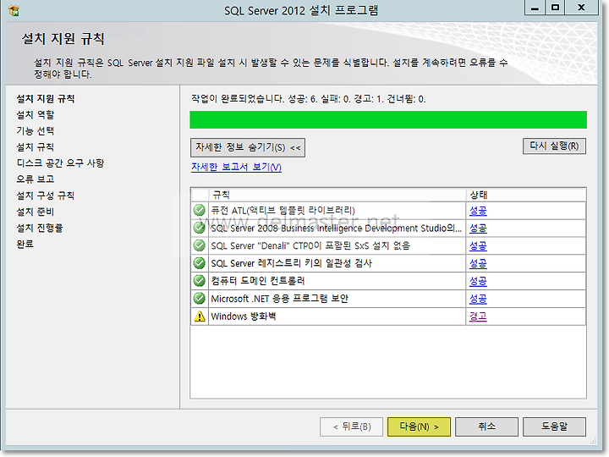
Task: Click green check icon for 레지스트리 키 rule
Action: 200,263
